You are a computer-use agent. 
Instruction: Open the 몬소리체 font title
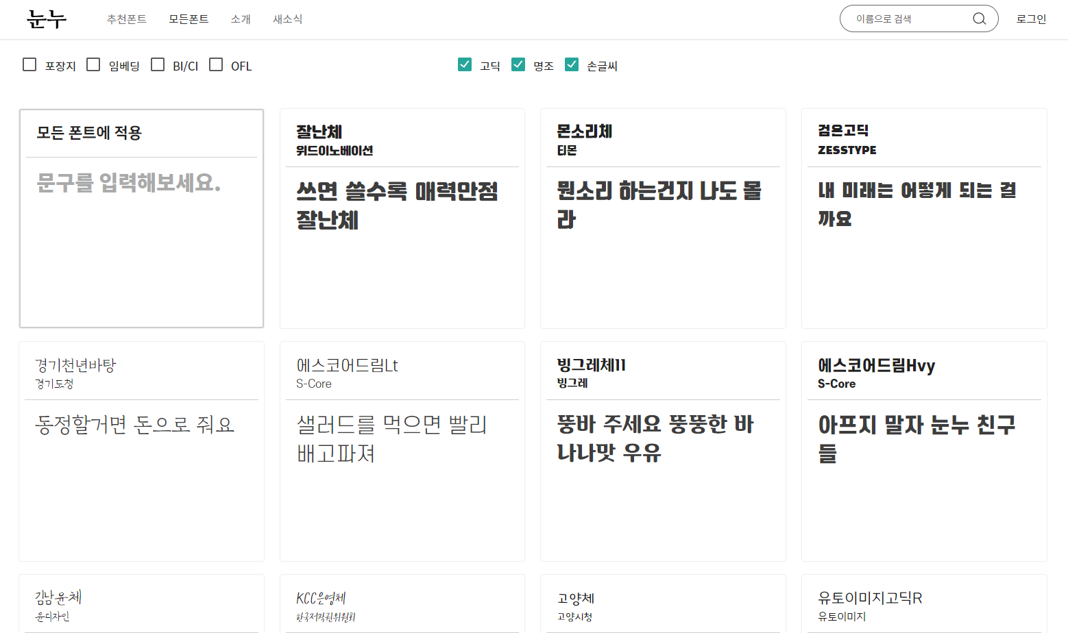(585, 131)
